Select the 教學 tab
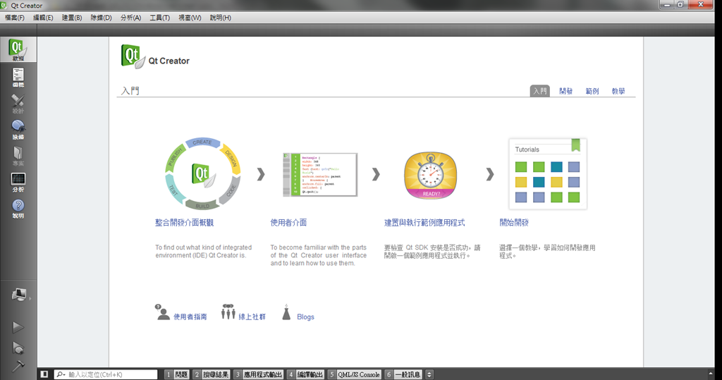 click(618, 91)
